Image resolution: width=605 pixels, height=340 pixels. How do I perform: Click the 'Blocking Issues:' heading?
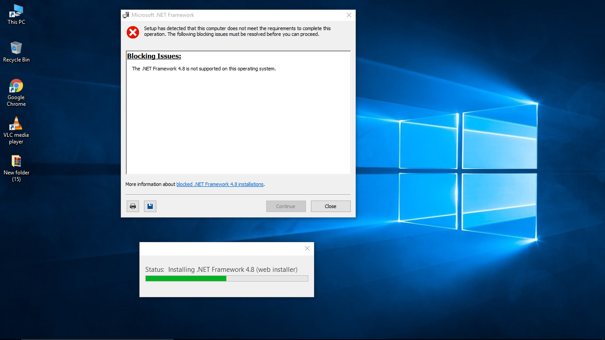point(154,56)
